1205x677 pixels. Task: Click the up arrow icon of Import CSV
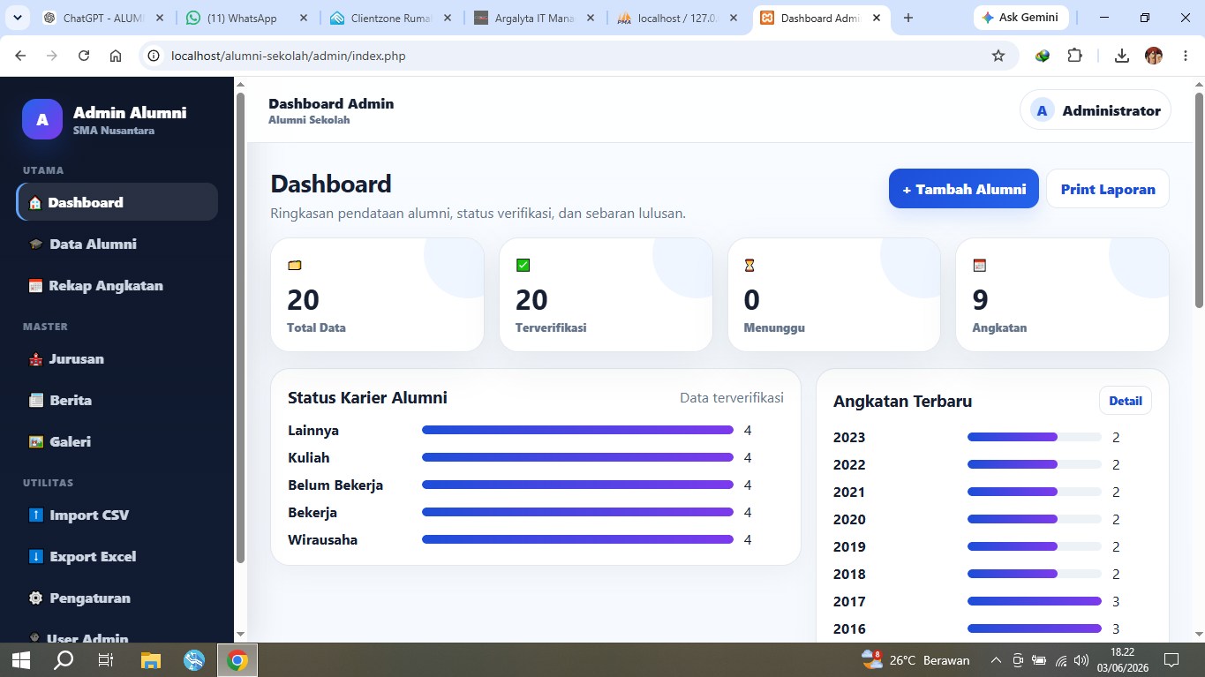click(x=35, y=515)
